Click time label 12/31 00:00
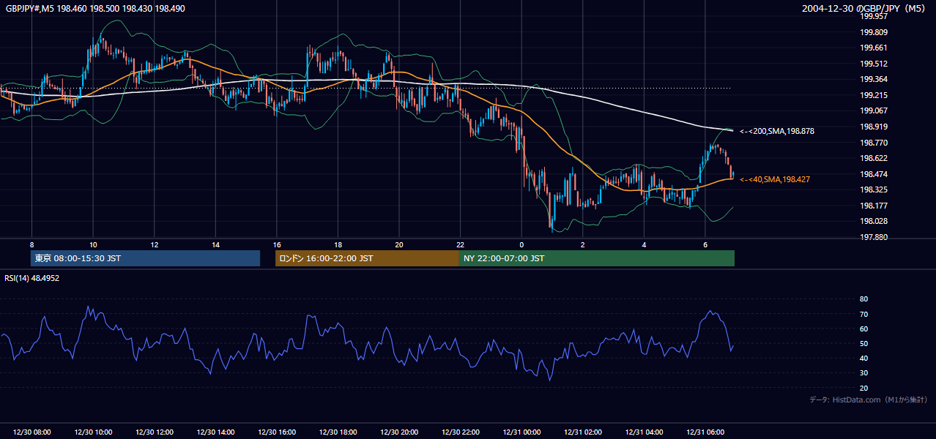 tap(521, 432)
